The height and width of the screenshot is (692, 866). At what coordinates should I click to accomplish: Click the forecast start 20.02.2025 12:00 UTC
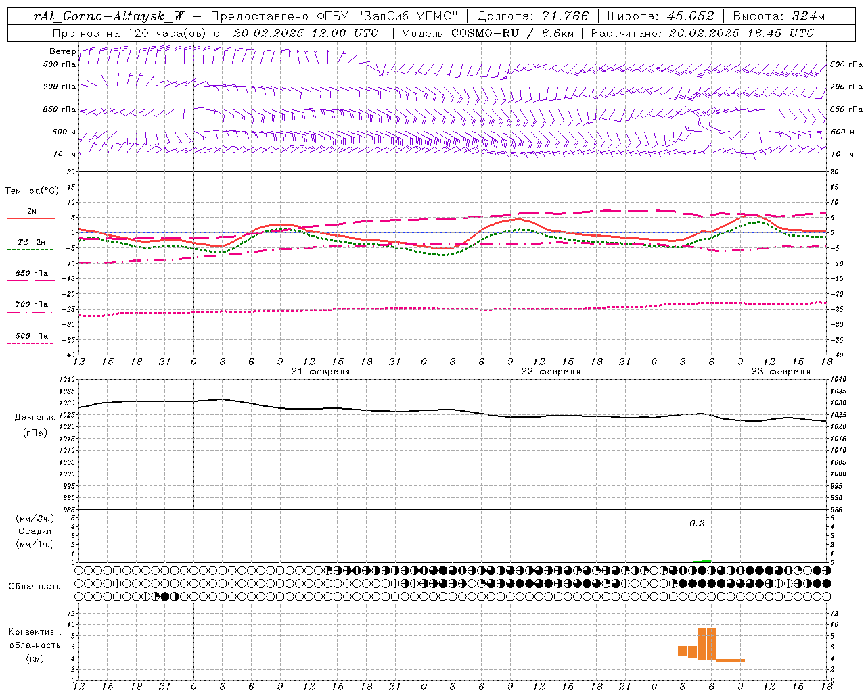pyautogui.click(x=306, y=33)
